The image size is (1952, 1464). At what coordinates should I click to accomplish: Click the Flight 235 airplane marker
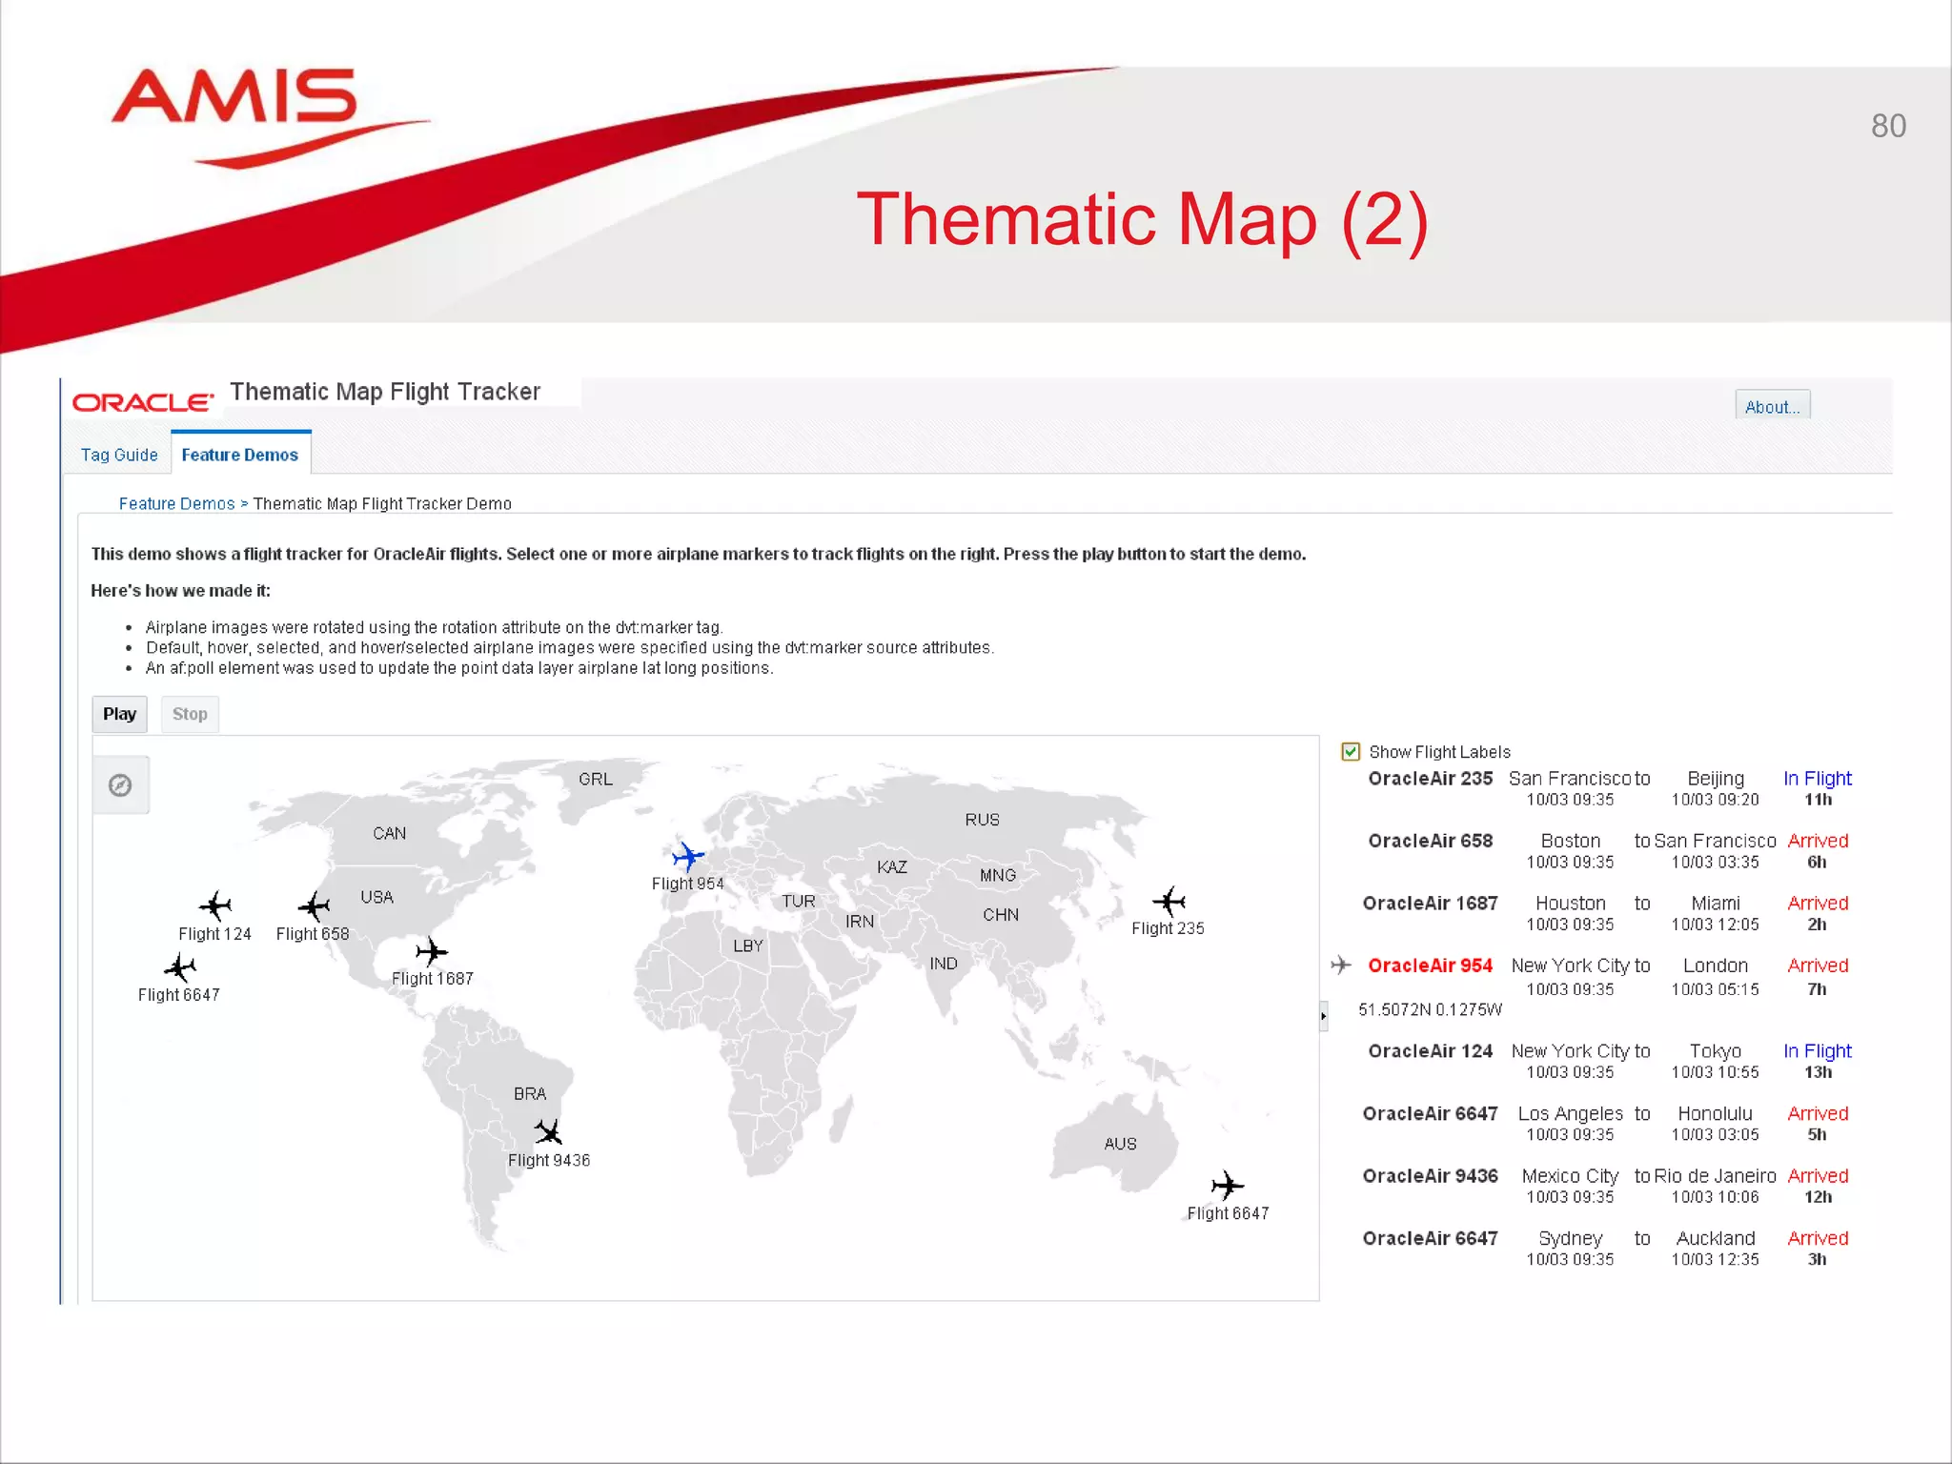click(1169, 901)
